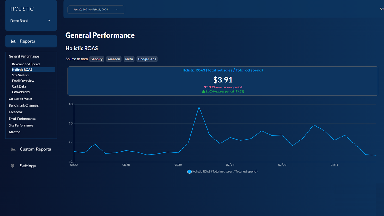Open the date range dropdown
Image resolution: width=384 pixels, height=216 pixels.
96,10
